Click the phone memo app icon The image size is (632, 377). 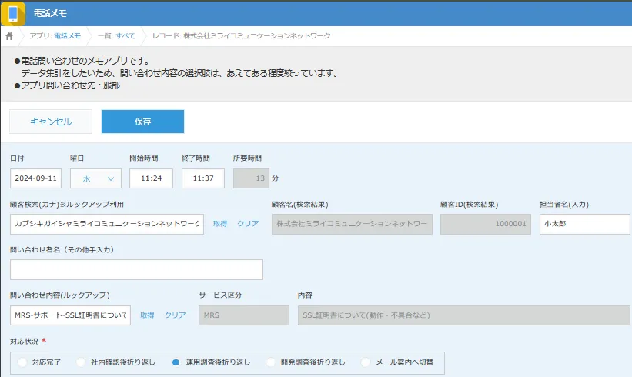(13, 14)
